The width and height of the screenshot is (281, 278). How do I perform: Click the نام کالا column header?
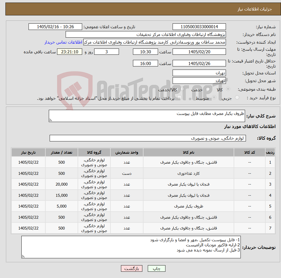[x=189, y=152]
